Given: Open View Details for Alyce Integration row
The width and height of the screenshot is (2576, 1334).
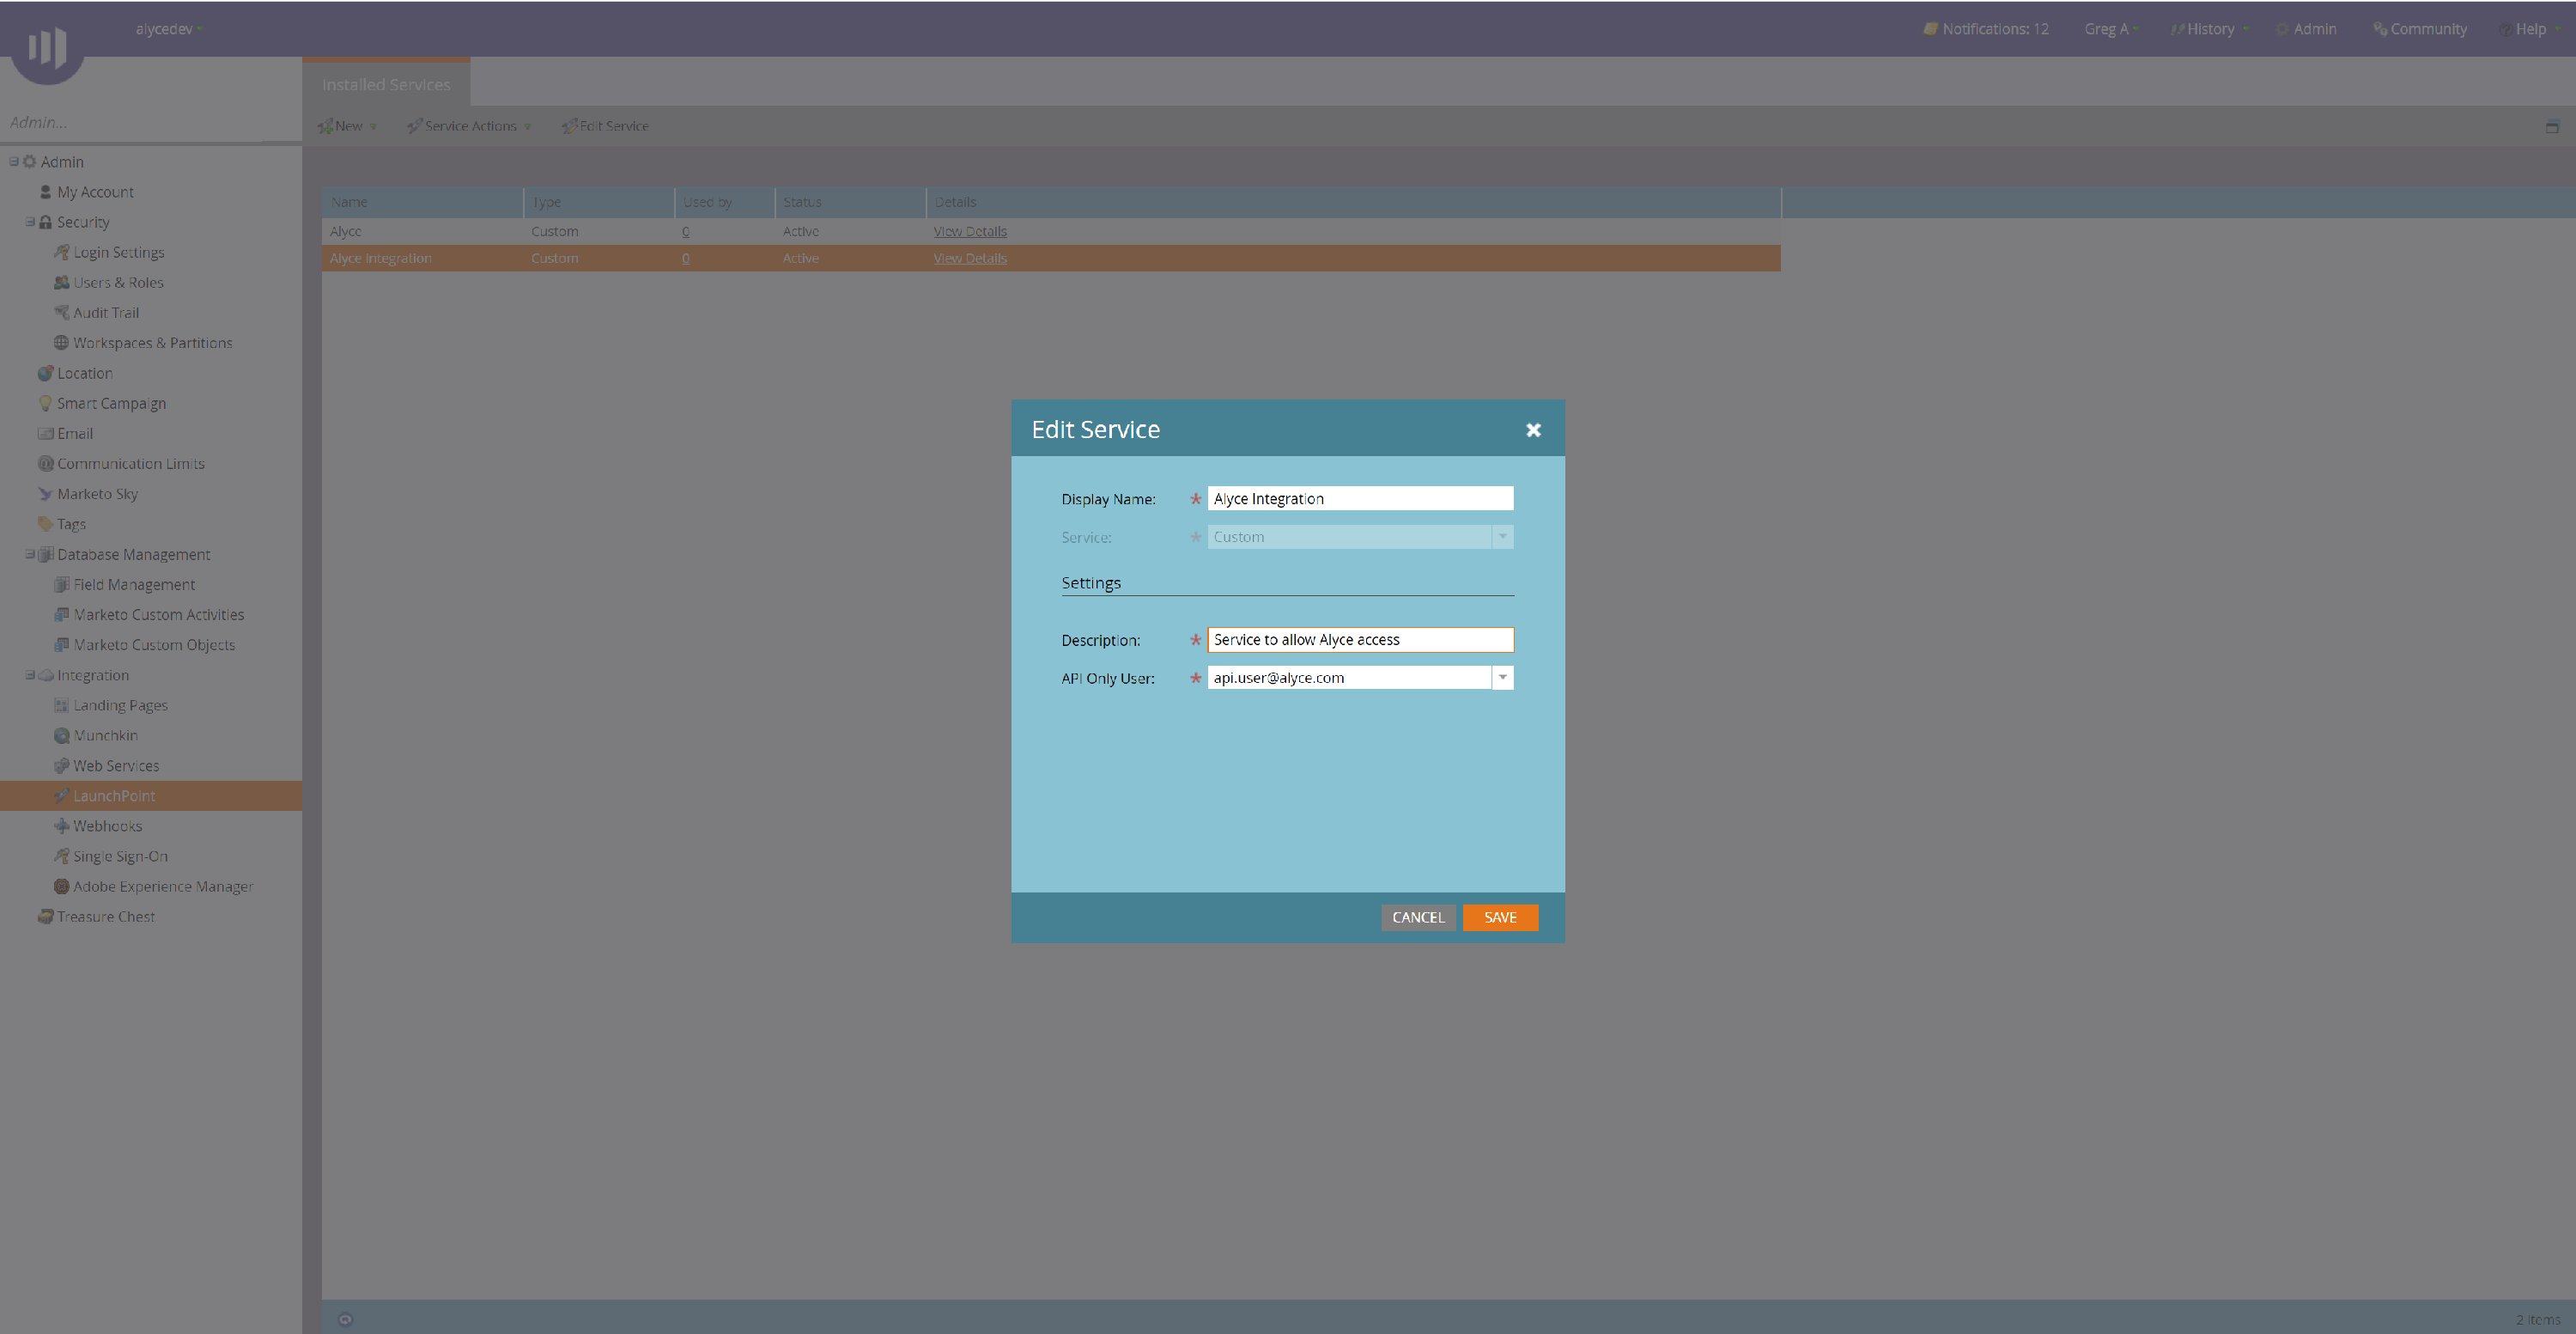Looking at the screenshot, I should (970, 258).
